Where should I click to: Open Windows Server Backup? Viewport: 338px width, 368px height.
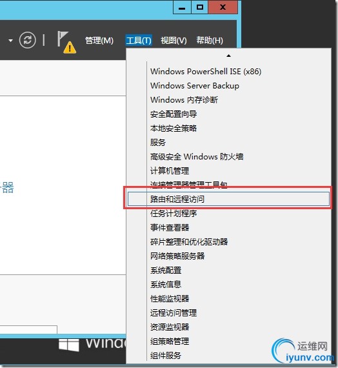click(195, 86)
